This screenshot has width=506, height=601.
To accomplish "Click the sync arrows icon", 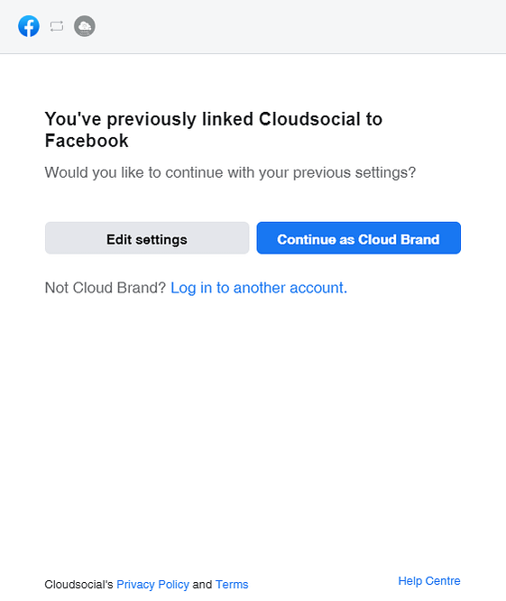I will click(x=57, y=26).
